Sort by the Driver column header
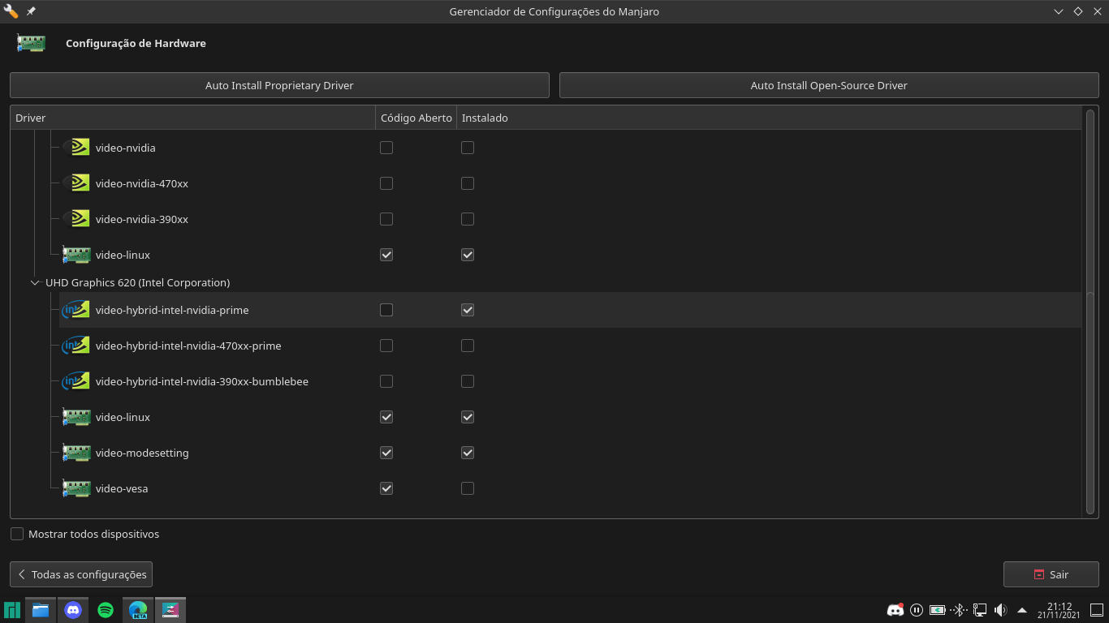This screenshot has width=1109, height=623. 192,118
